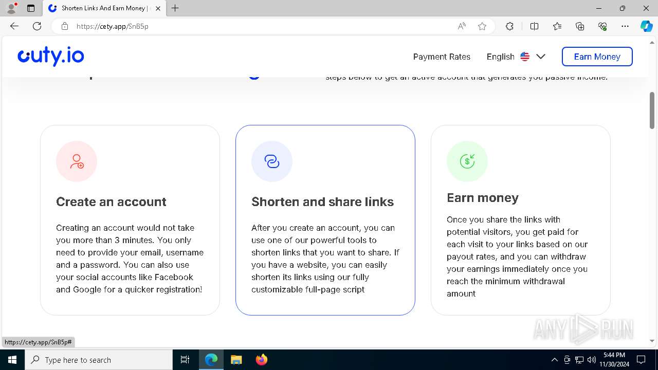Click the Earn Money button
The height and width of the screenshot is (370, 658).
point(597,57)
